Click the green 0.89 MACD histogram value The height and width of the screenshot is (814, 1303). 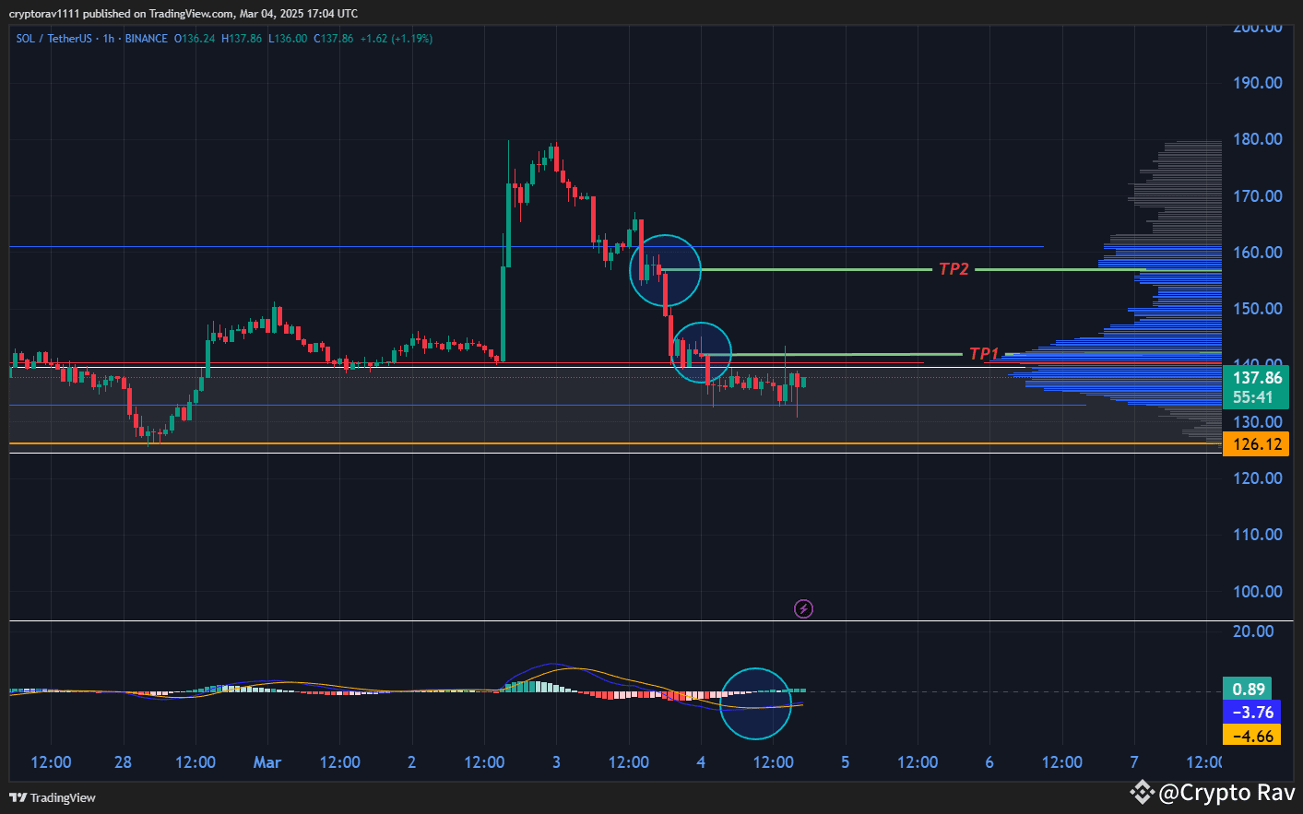[1249, 690]
